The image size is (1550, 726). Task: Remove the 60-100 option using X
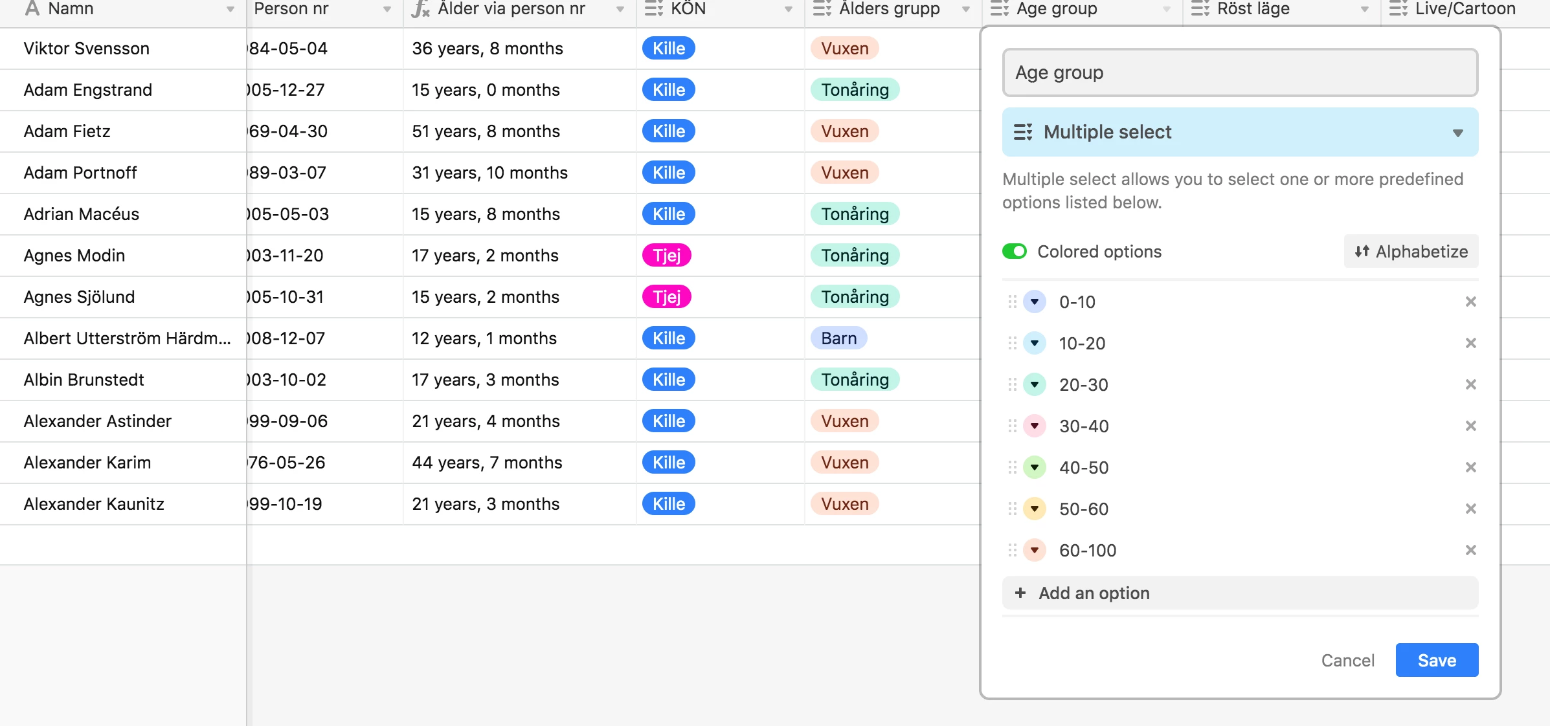point(1470,550)
